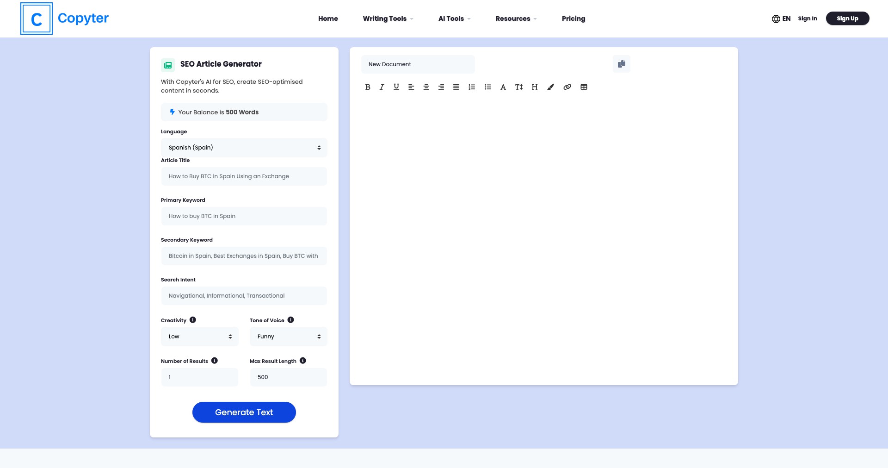
Task: Insert unordered bullet list
Action: click(x=488, y=87)
